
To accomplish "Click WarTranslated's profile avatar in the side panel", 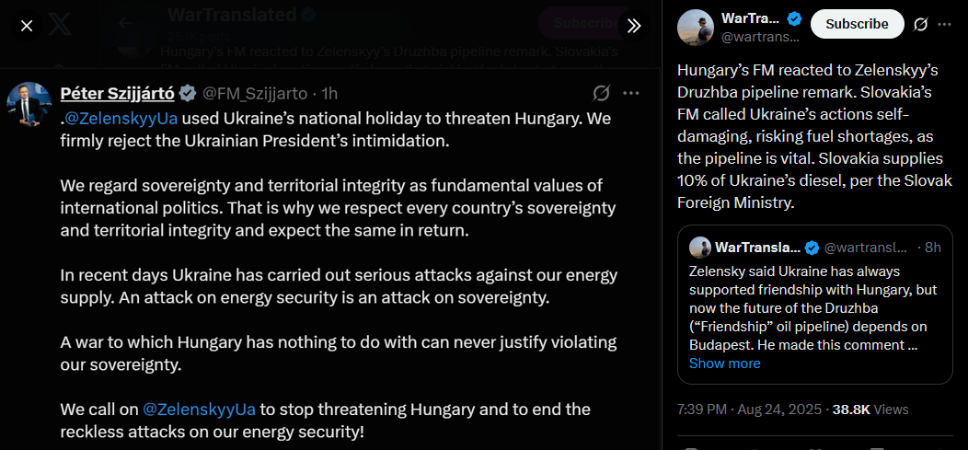I will coord(696,25).
